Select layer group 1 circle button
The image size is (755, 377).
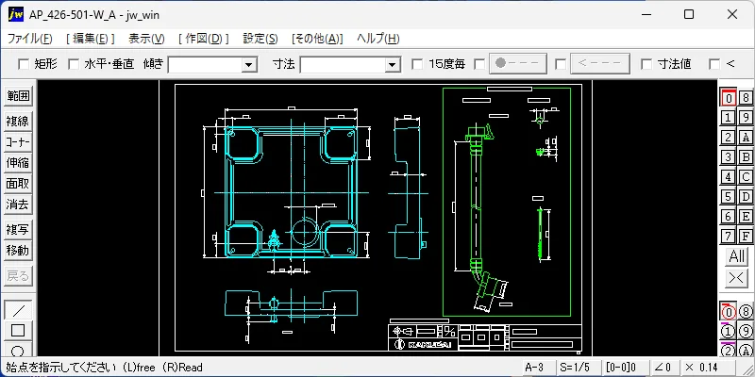729,332
